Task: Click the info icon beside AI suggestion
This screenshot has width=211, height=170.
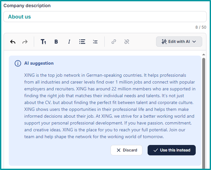Action: coord(18,63)
